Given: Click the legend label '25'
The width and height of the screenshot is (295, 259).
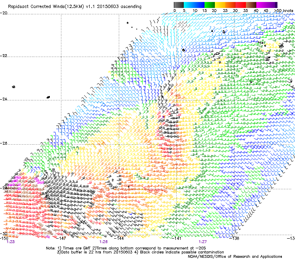Looking at the screenshot, I should click(225, 11).
